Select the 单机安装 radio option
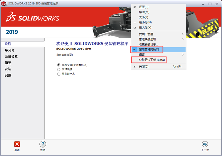The width and height of the screenshot is (222, 156). (59, 65)
